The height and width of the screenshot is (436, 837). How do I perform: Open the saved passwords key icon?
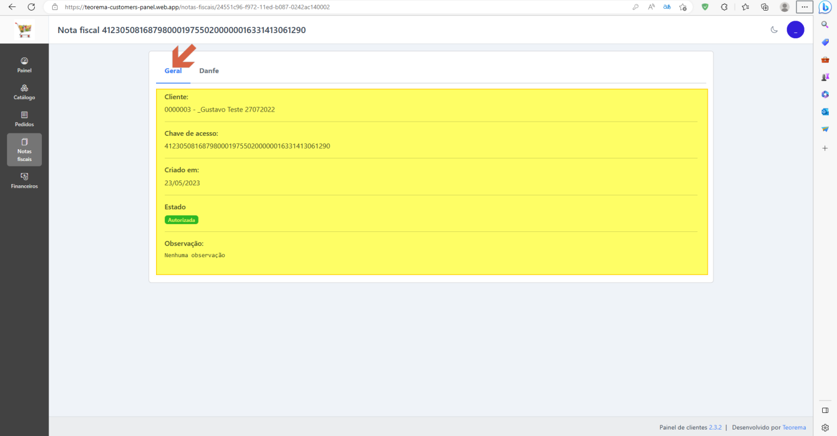pos(635,7)
